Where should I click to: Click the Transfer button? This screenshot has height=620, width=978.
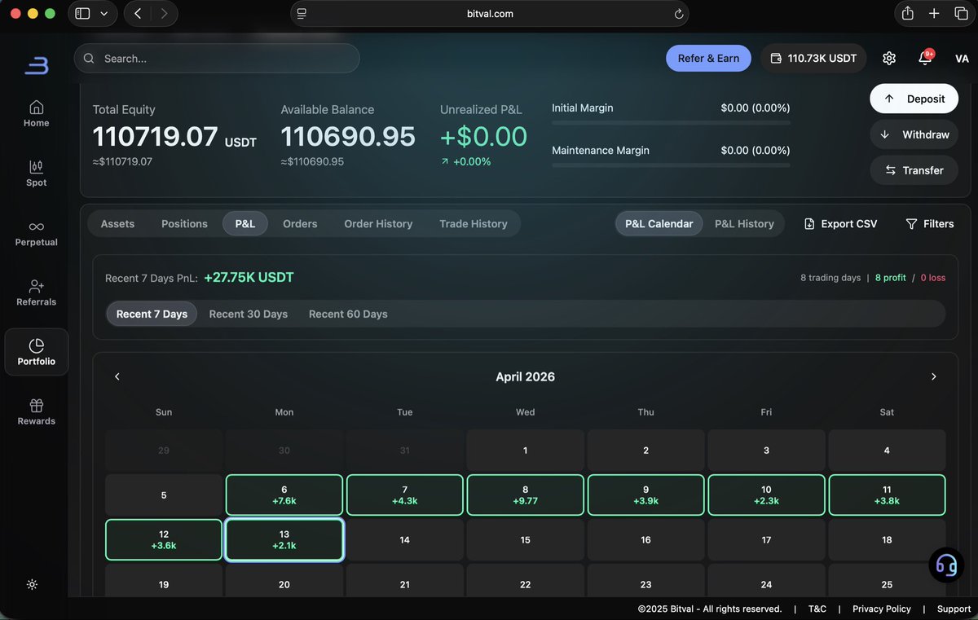pos(914,170)
